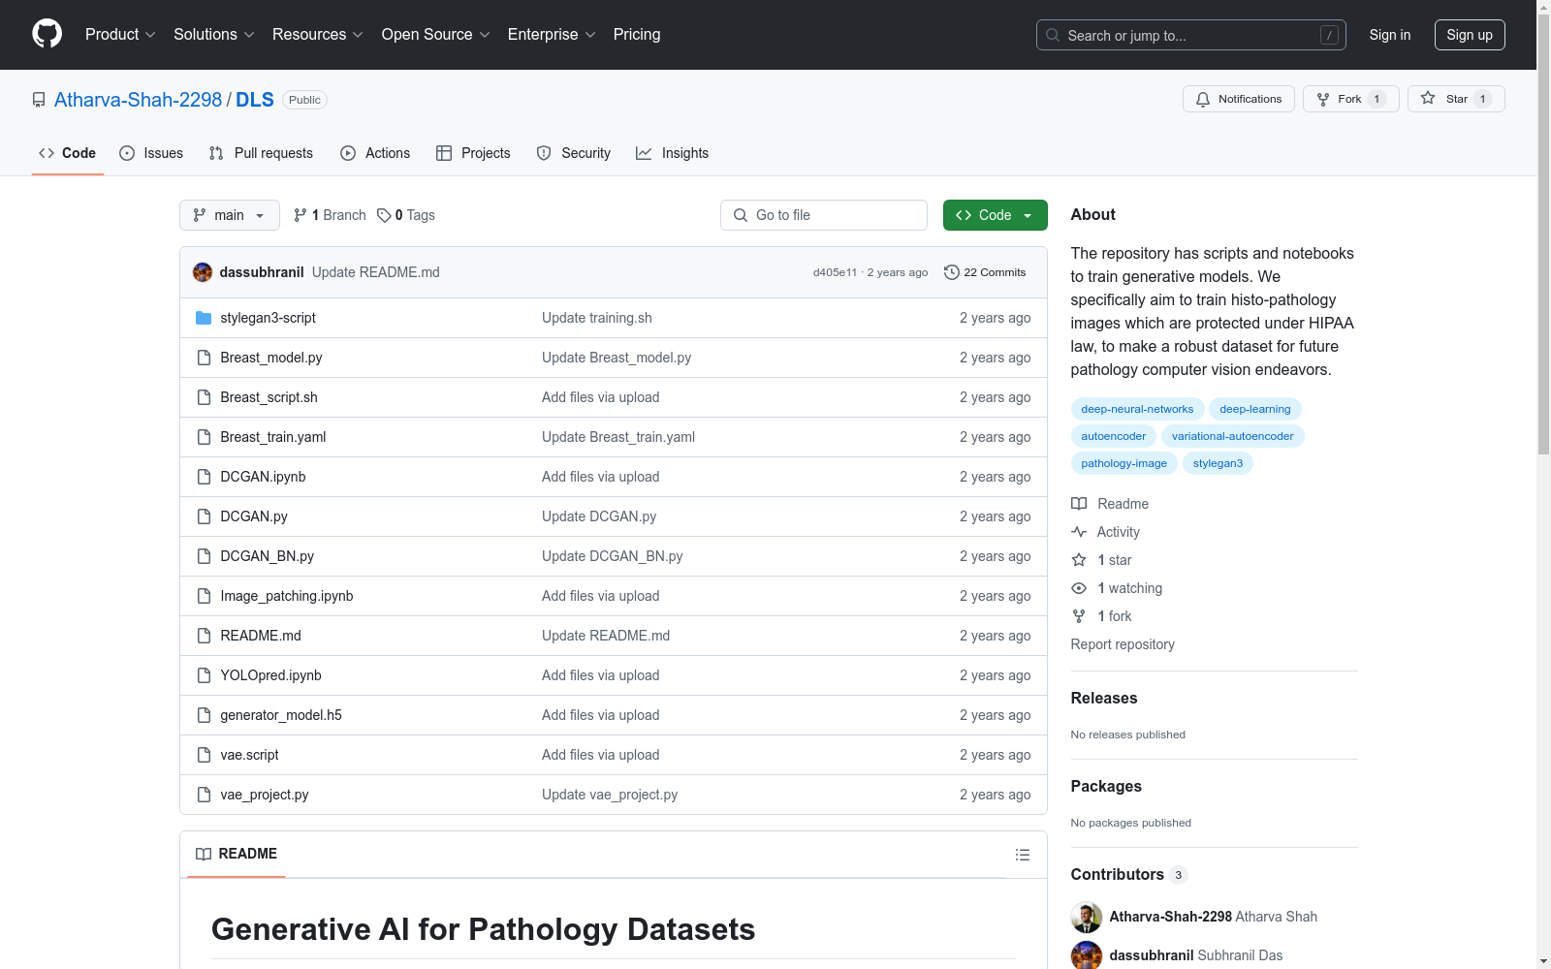Select the README tab header
The image size is (1551, 969).
(x=237, y=854)
